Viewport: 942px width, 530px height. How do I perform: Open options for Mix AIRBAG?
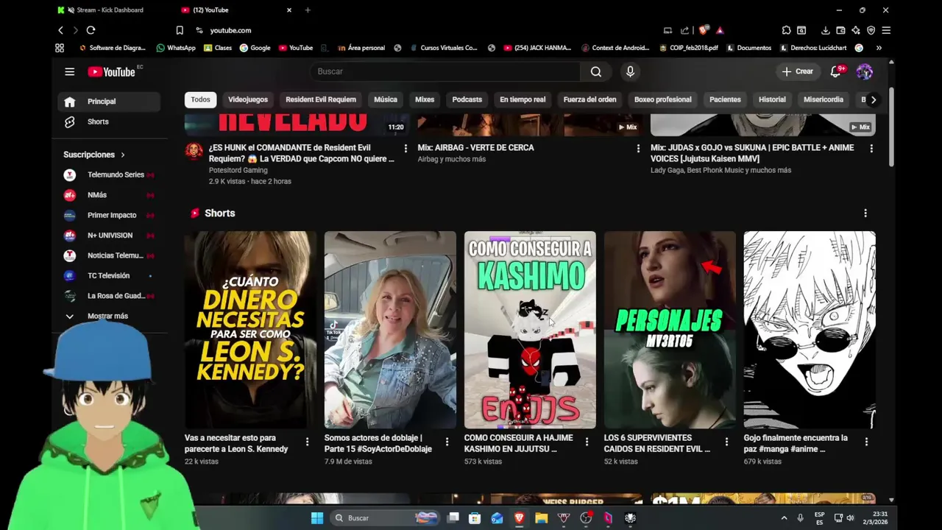[638, 149]
